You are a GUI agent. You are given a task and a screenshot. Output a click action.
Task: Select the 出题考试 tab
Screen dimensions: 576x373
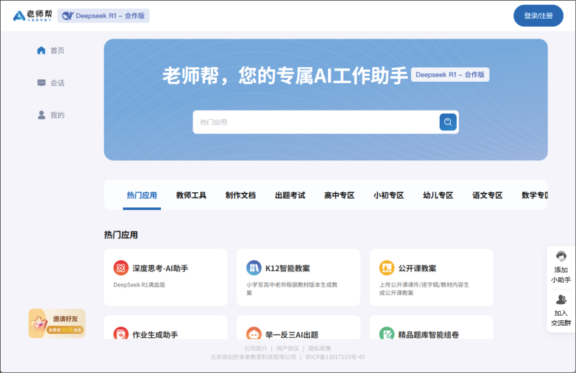click(290, 195)
